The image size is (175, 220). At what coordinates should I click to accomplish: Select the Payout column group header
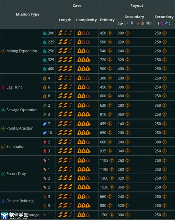[x=136, y=6]
